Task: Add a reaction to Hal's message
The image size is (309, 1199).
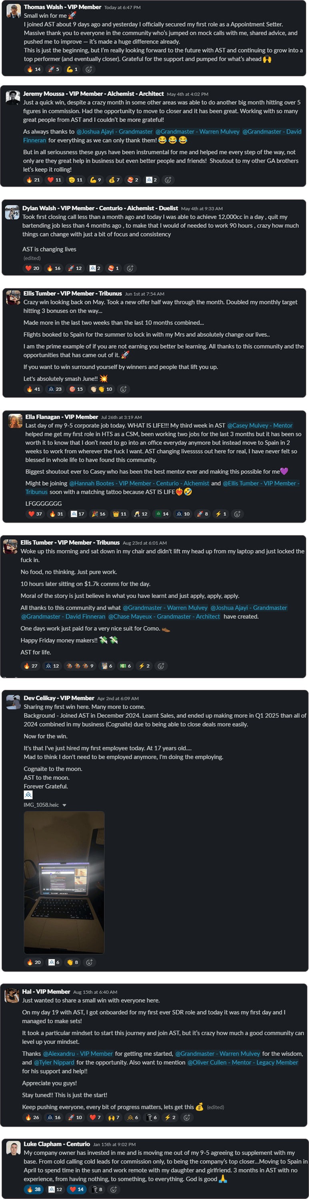Action: 187,1117
